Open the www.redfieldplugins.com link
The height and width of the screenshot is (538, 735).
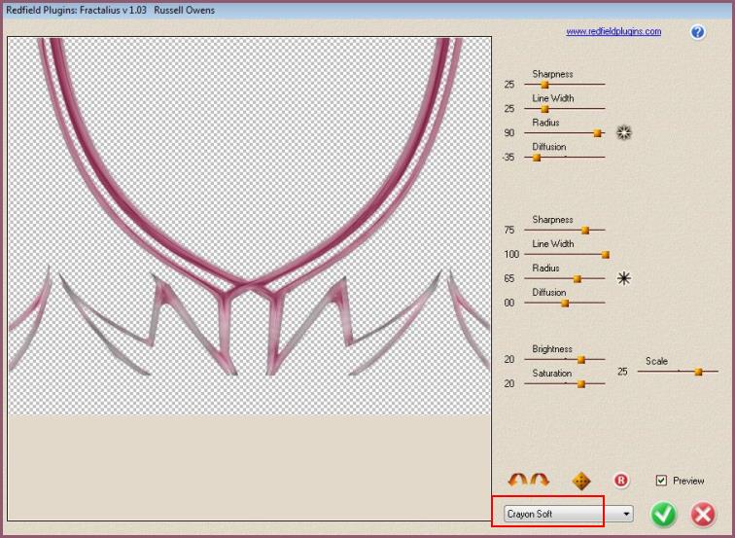point(613,32)
